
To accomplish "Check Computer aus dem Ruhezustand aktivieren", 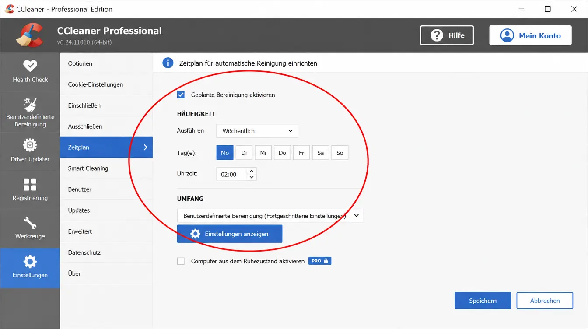I will (x=181, y=261).
